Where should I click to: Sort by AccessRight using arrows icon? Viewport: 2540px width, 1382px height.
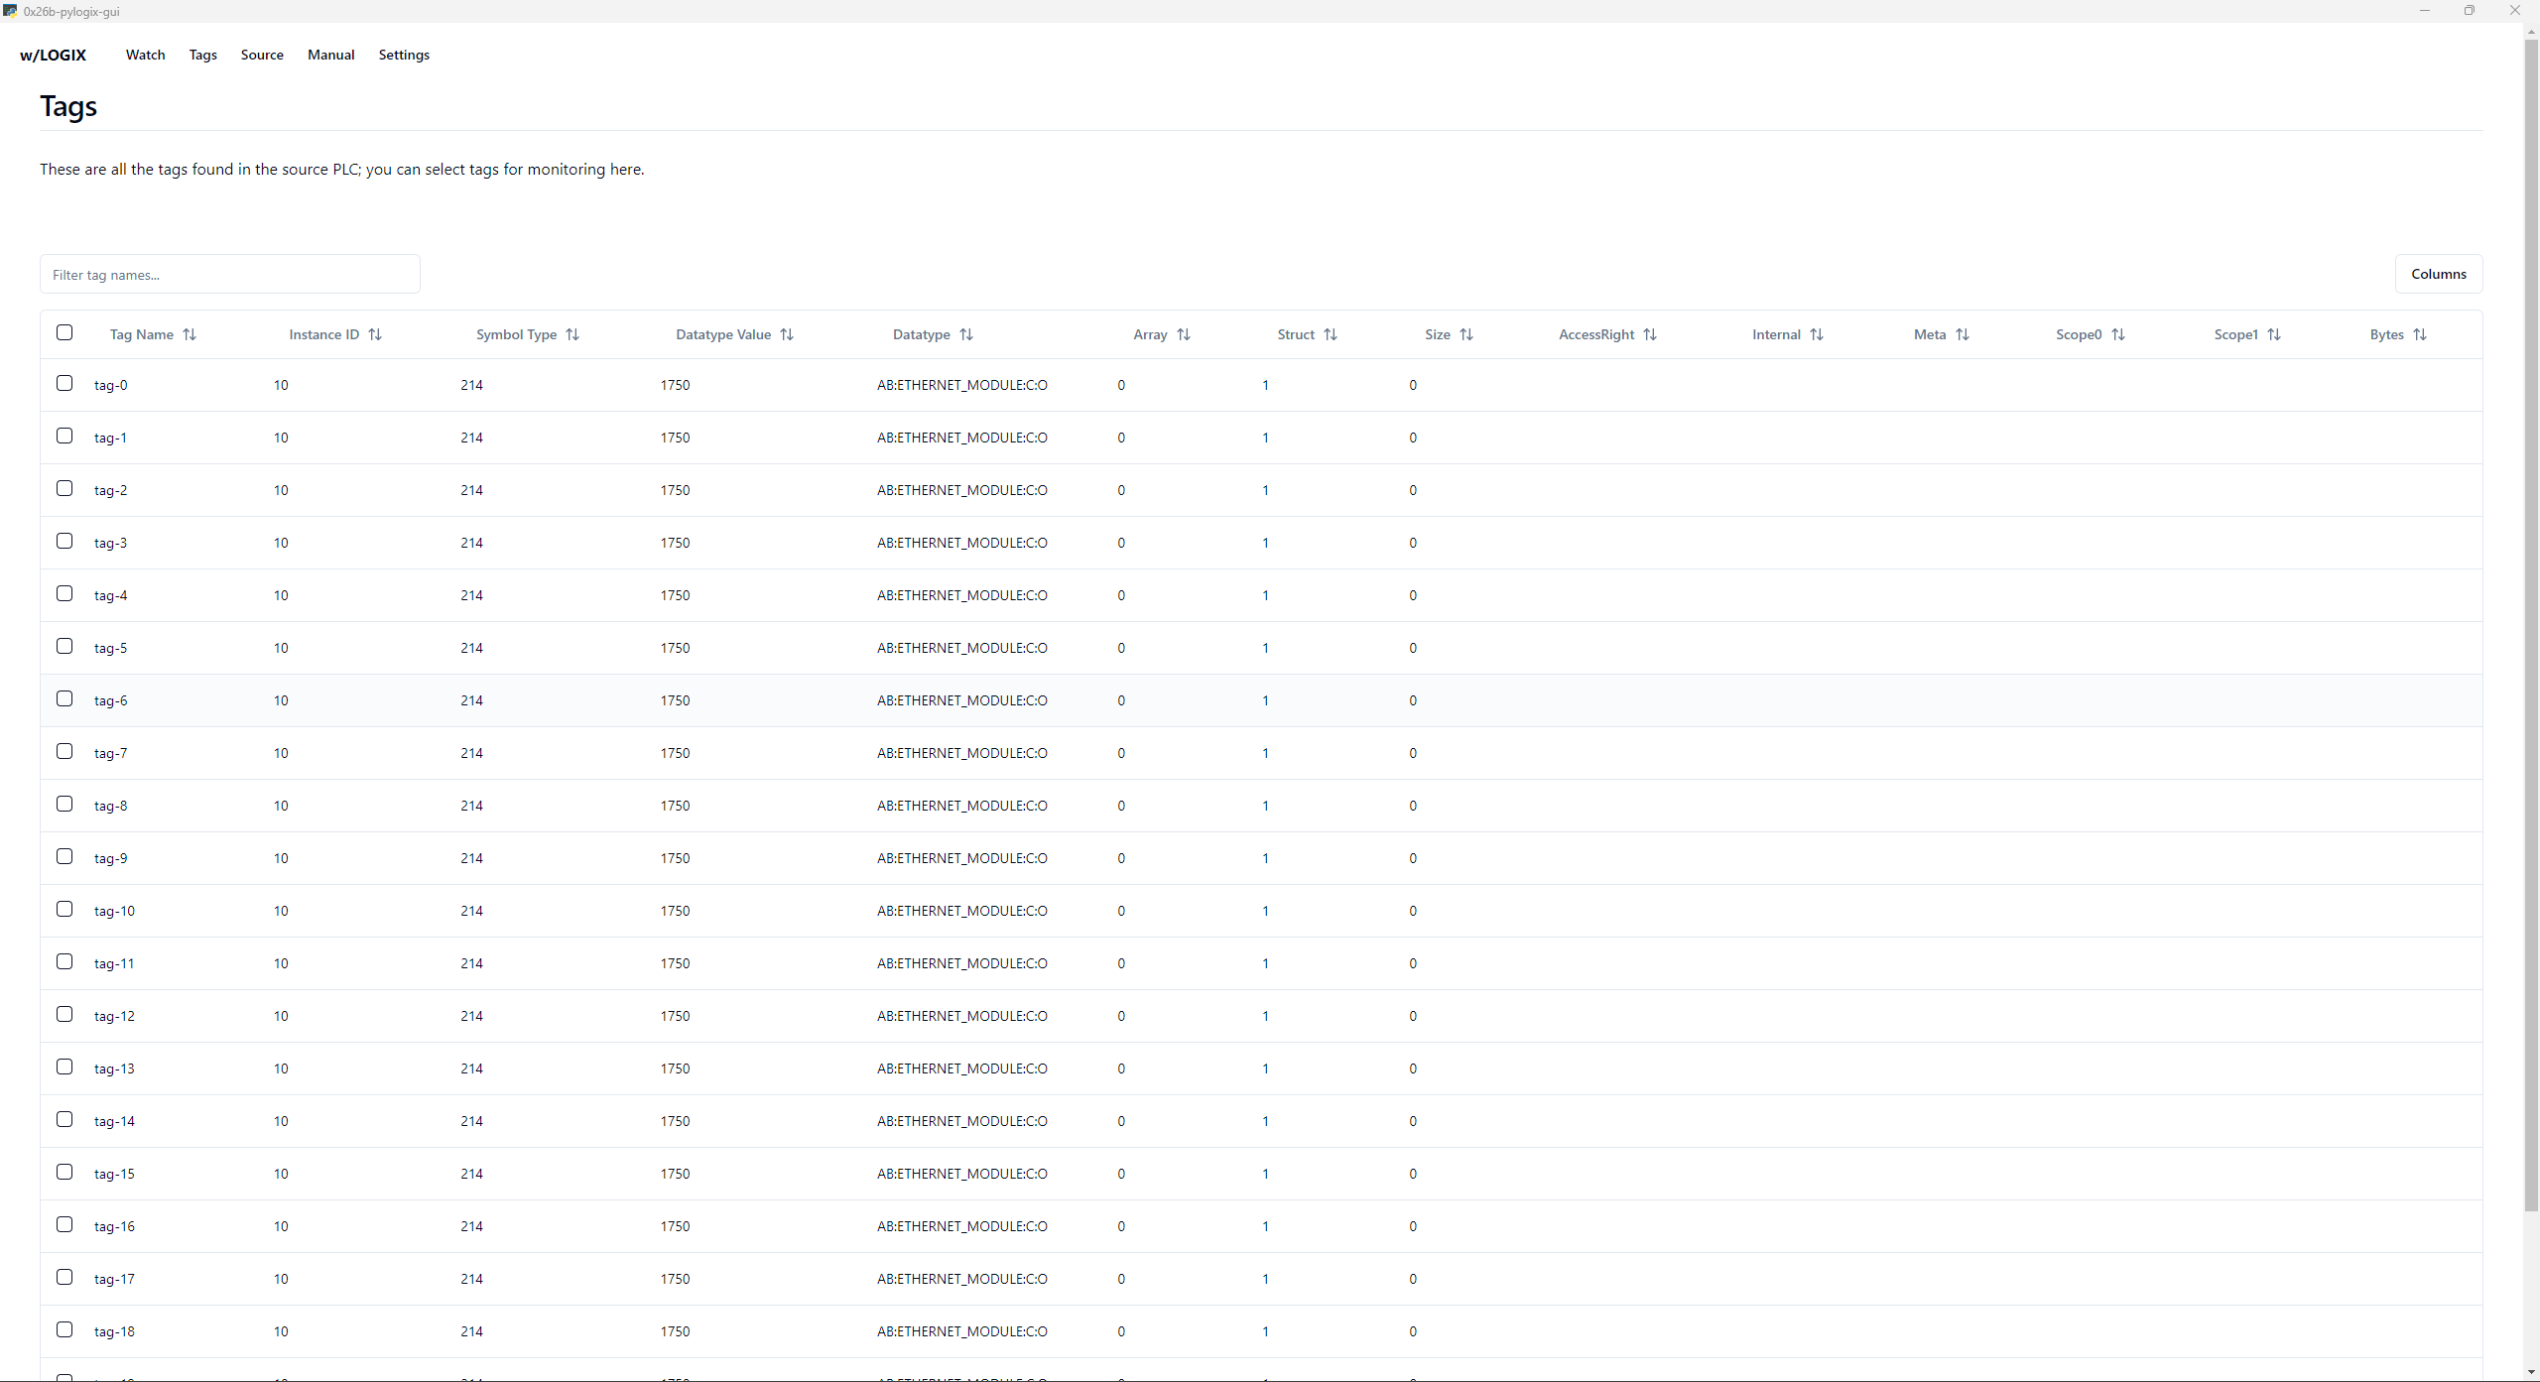[1650, 334]
